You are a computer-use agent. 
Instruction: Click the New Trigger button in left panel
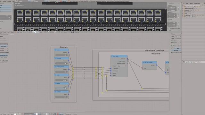click(x=4, y=46)
